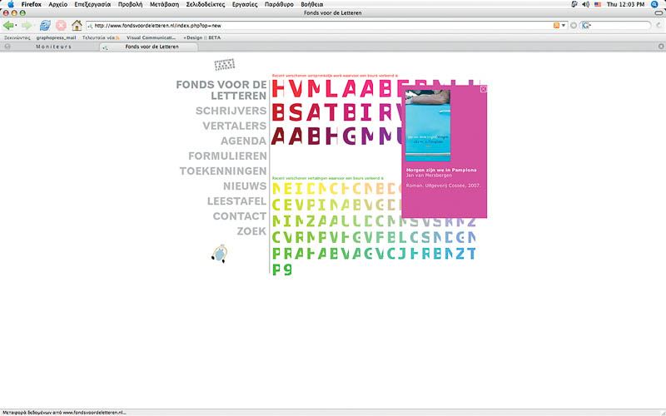This screenshot has height=416, width=666.
Task: Click the purple letter G in the red grid
Action: pyautogui.click(x=349, y=136)
